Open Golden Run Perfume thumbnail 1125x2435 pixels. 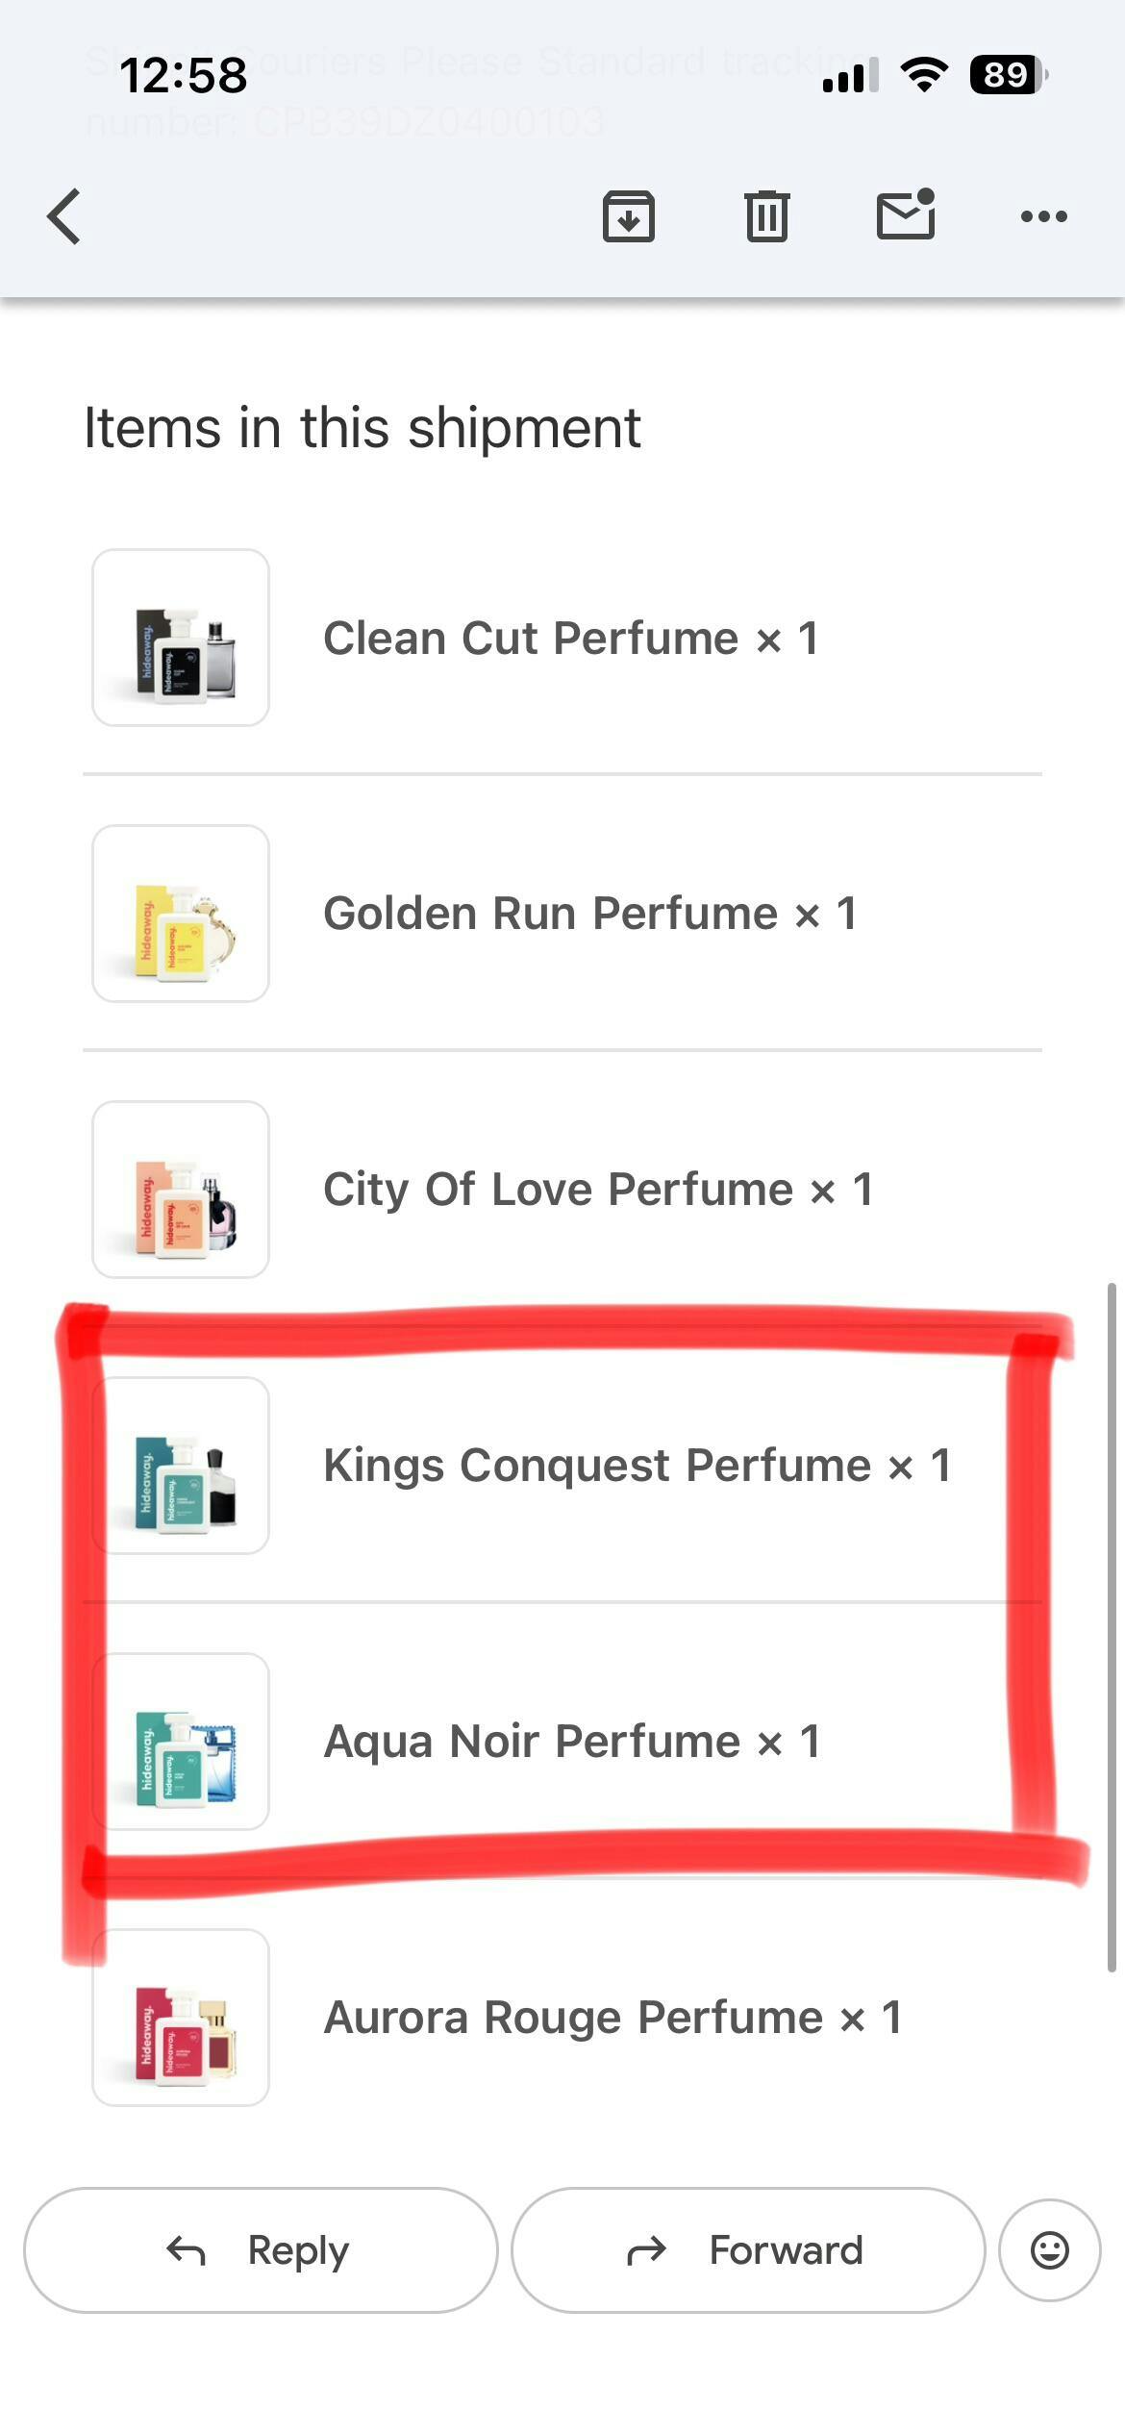tap(181, 914)
